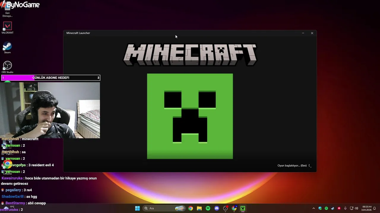Image resolution: width=380 pixels, height=213 pixels.
Task: Open Google Chrome left of File Explorer
Action: click(x=191, y=208)
